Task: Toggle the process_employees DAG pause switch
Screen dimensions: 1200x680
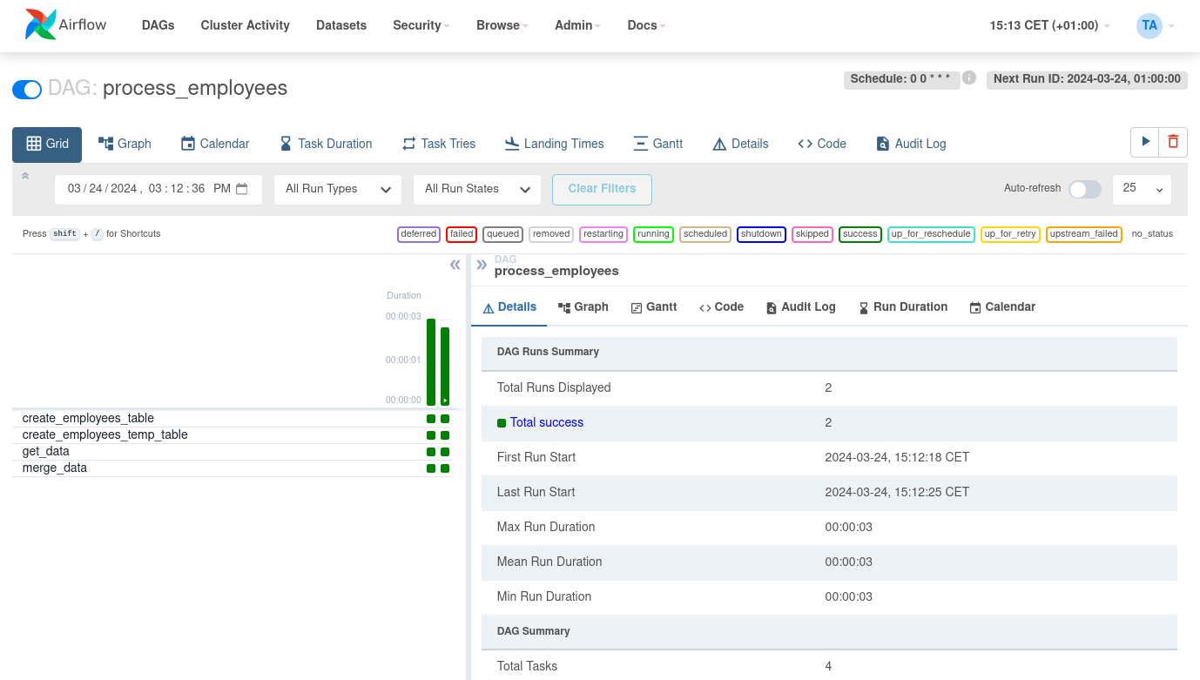Action: (27, 89)
